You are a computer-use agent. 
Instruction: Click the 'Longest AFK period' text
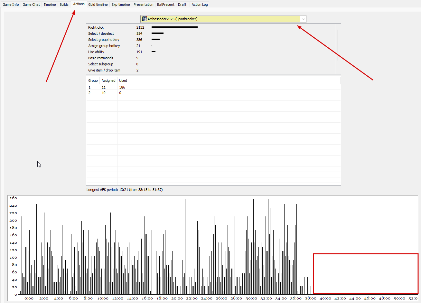coord(125,190)
